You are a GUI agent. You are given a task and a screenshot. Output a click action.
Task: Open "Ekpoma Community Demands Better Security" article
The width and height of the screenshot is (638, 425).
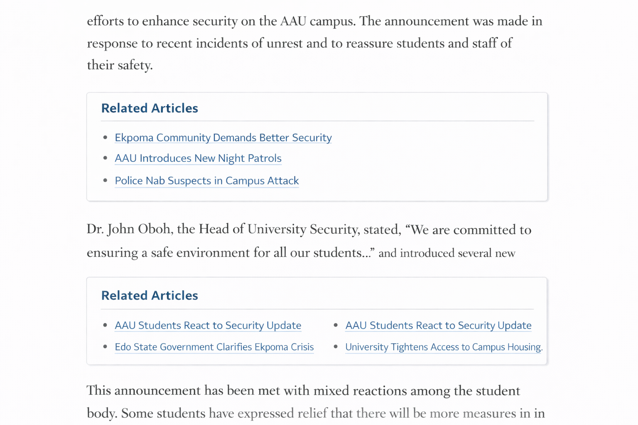[x=223, y=137]
